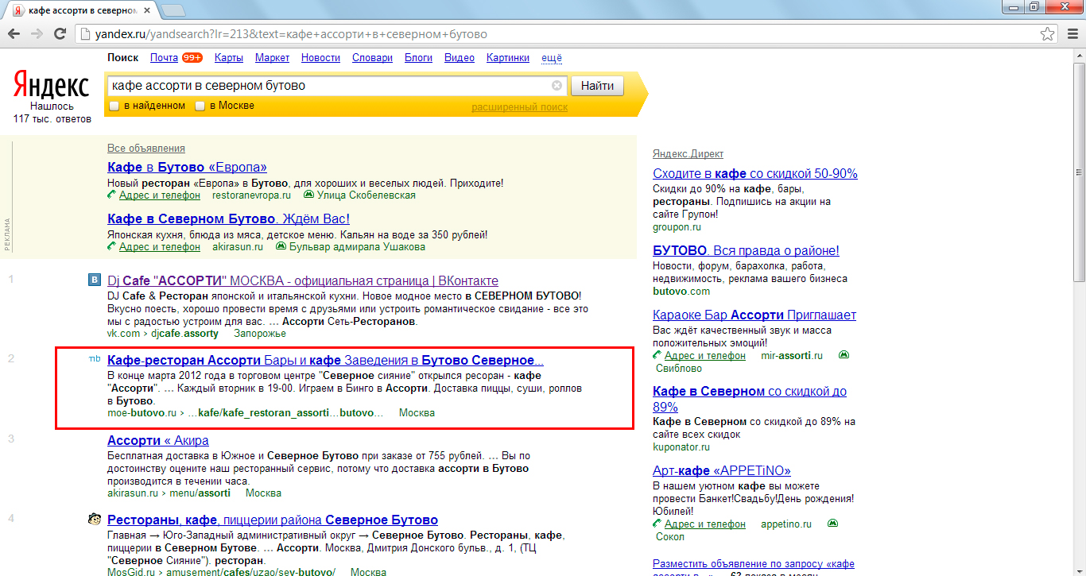Open ad 'Сходите в кафе со скидкой 50-90%'
1086x576 pixels.
point(755,173)
